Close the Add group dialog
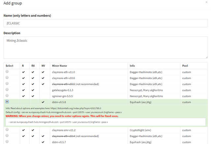This screenshot has width=211, height=144. (206, 2)
